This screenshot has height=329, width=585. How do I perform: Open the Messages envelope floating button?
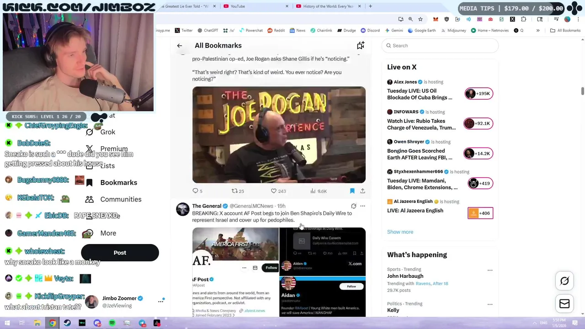pyautogui.click(x=564, y=304)
